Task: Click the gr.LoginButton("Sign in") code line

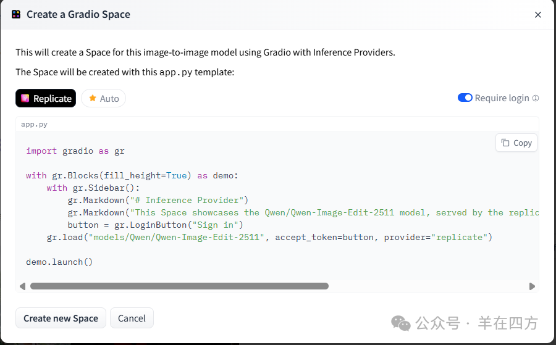Action: point(155,225)
